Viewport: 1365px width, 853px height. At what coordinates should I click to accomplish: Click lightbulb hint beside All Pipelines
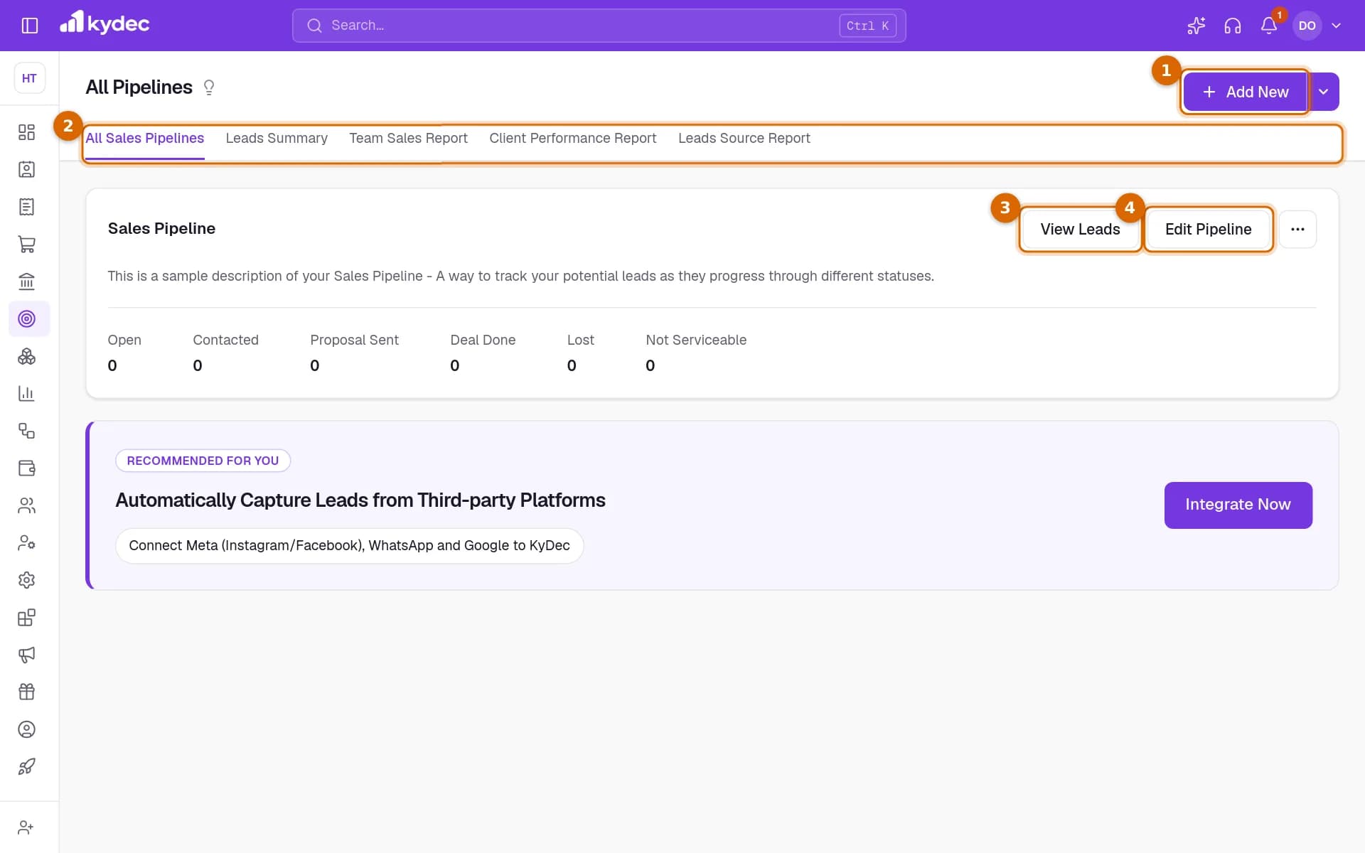[209, 87]
